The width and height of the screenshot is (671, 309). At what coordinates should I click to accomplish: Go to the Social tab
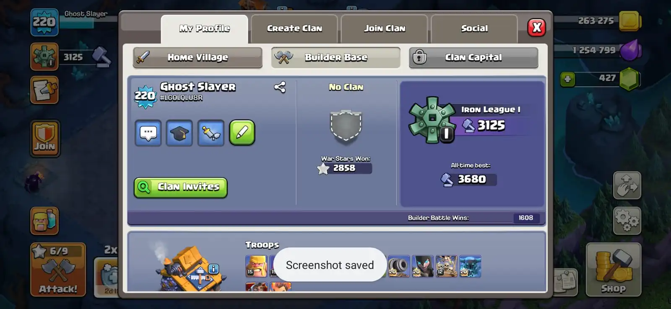click(x=474, y=28)
